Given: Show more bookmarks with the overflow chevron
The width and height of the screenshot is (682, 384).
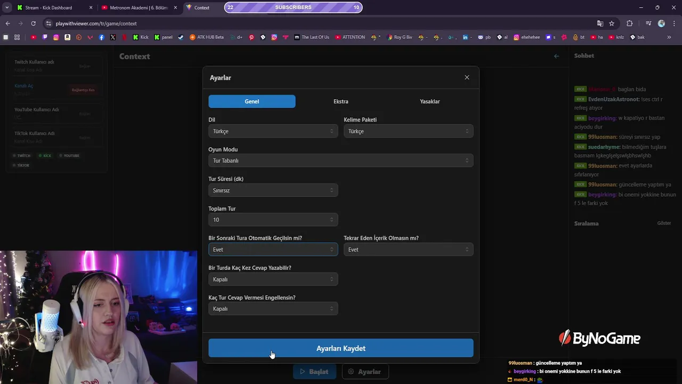Looking at the screenshot, I should pyautogui.click(x=669, y=37).
